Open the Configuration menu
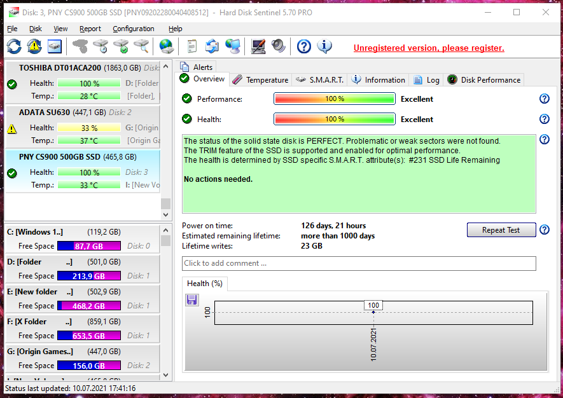563x398 pixels. point(133,29)
